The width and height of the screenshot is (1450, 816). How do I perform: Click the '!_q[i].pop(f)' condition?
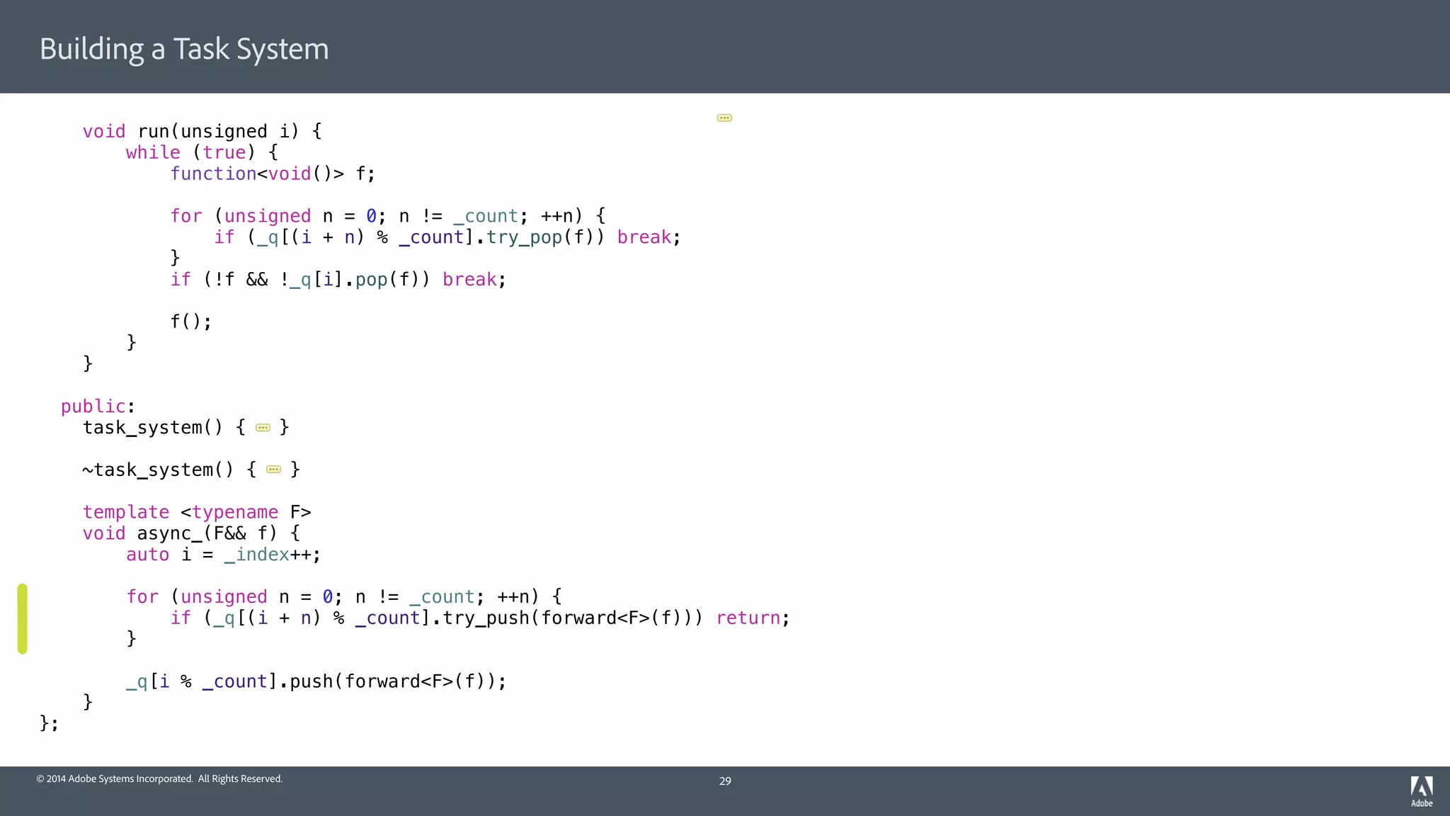click(354, 280)
